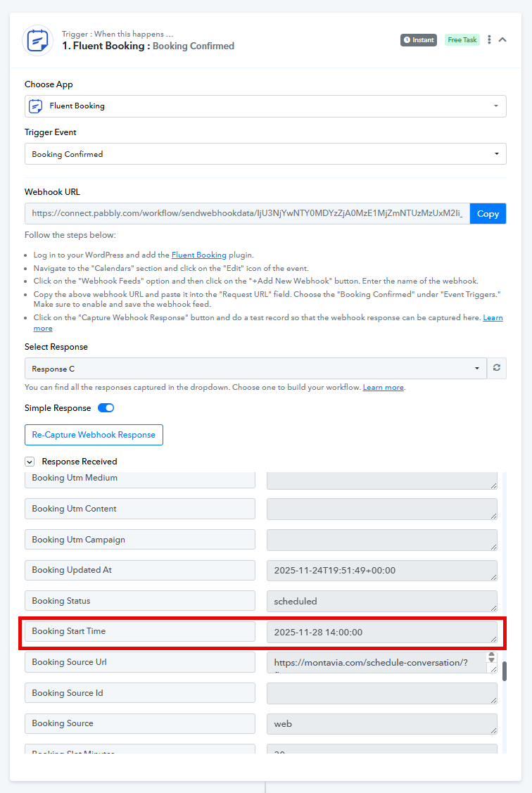532x793 pixels.
Task: Click the Fluent Booking app icon in header
Action: coord(37,40)
